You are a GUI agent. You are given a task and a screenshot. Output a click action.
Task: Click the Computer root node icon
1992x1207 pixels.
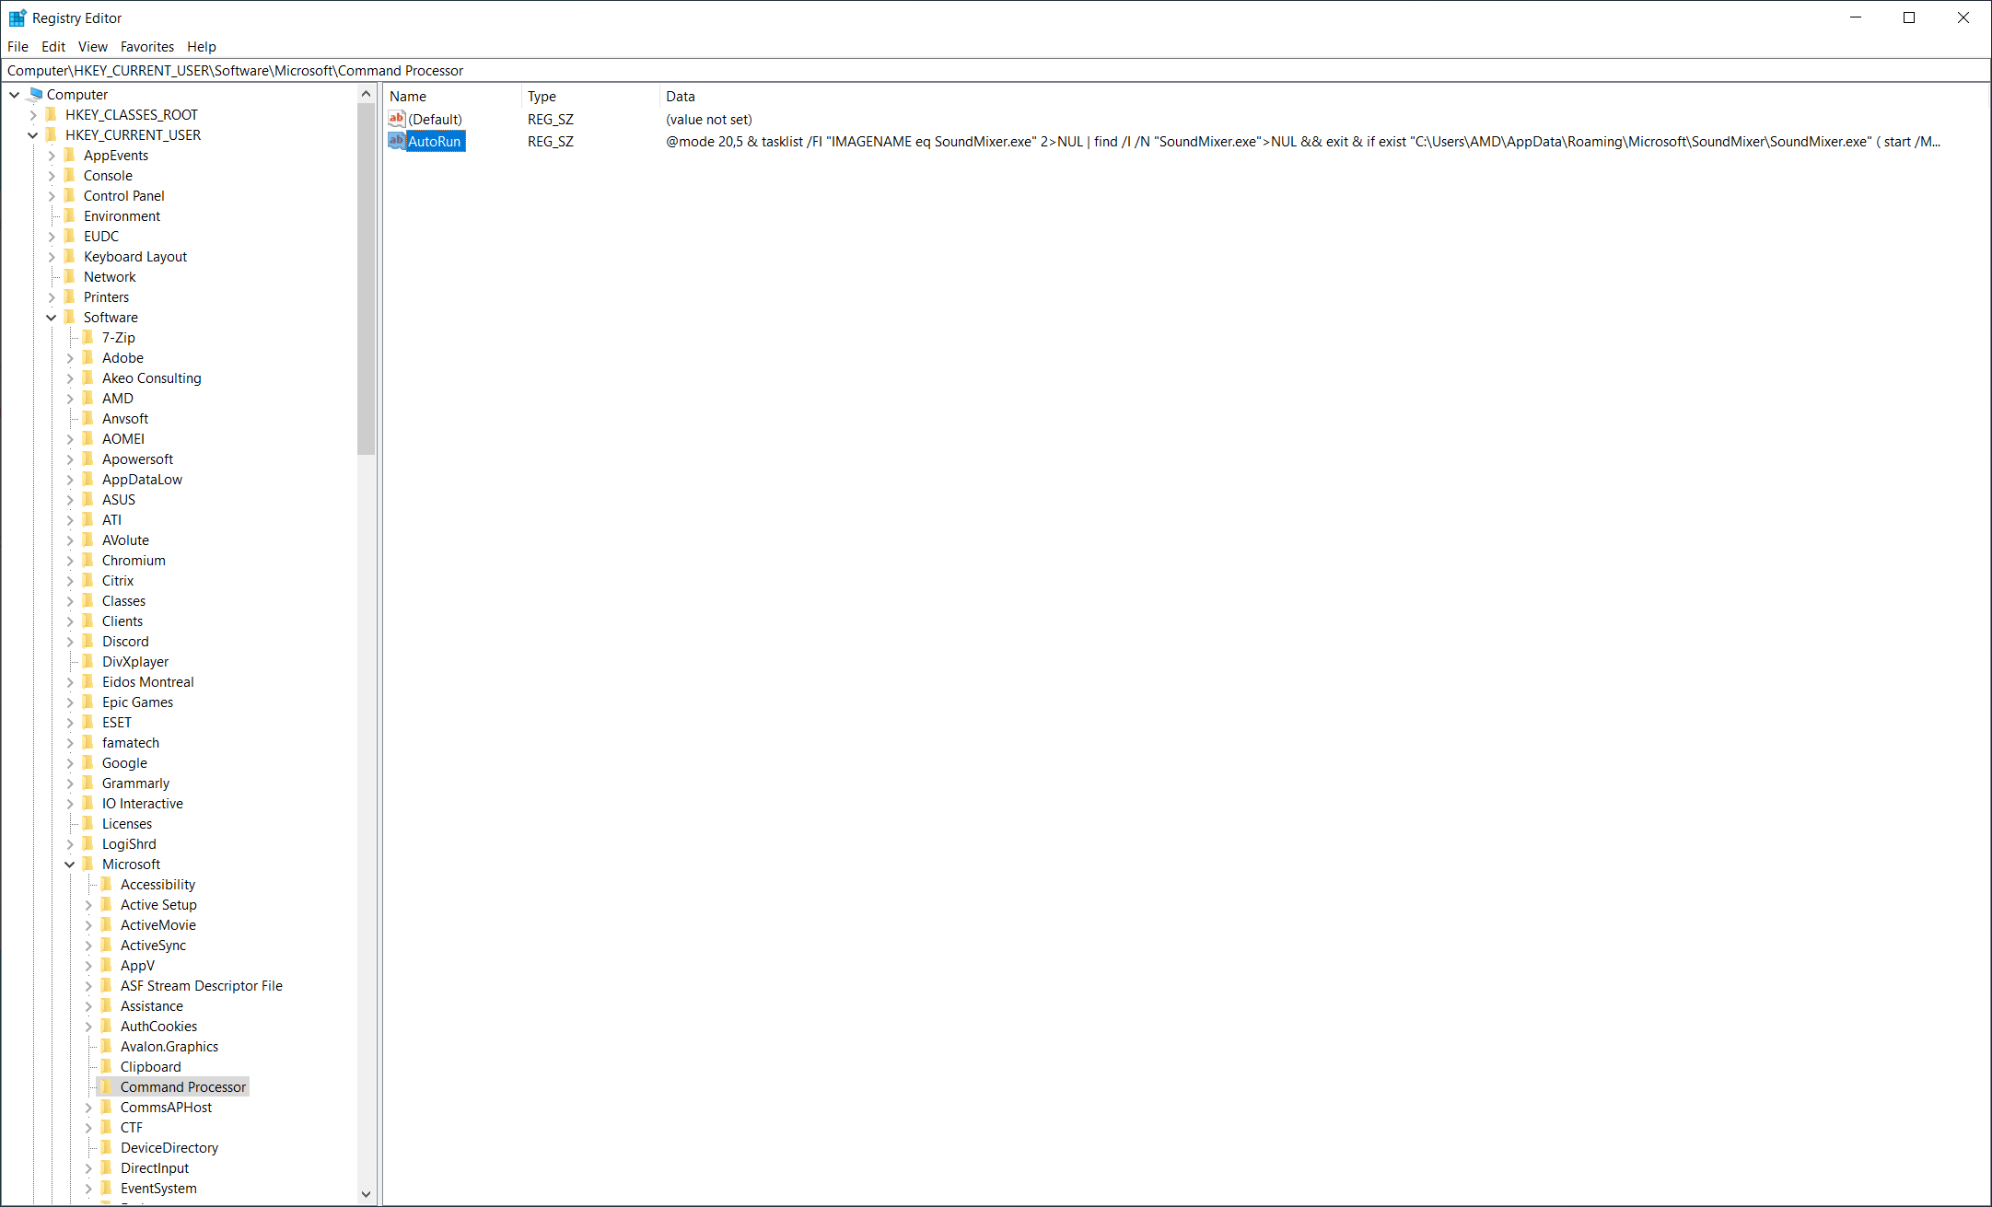36,94
